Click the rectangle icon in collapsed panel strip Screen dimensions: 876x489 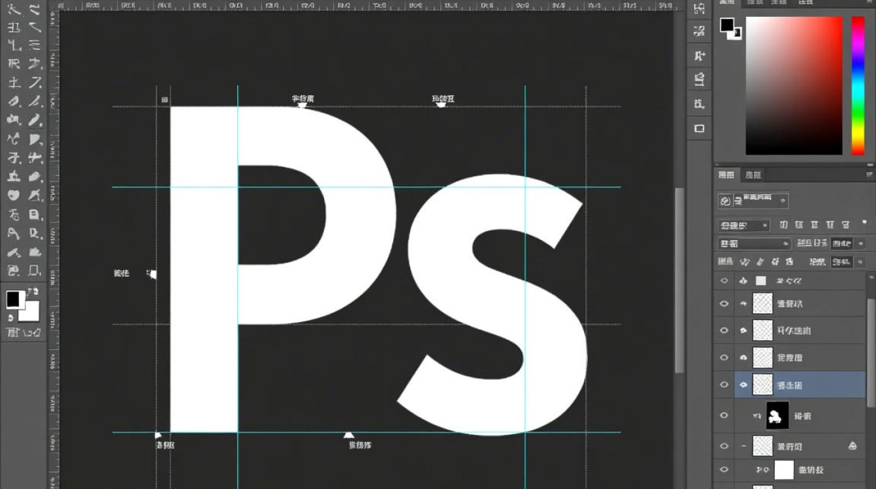[699, 128]
